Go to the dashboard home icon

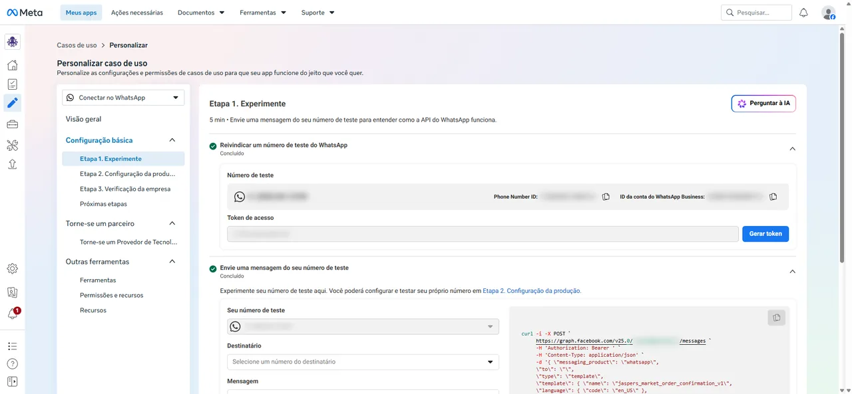(13, 65)
